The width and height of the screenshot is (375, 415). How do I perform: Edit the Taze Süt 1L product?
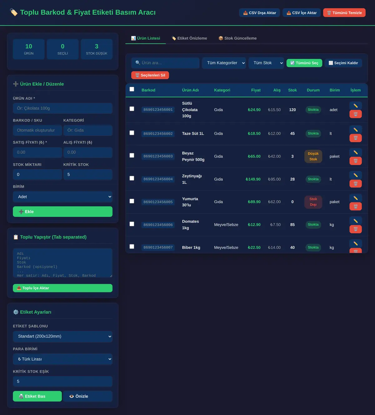[x=356, y=130]
